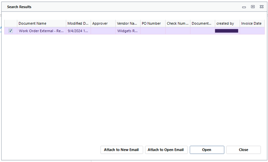The height and width of the screenshot is (162, 268).
Task: Maximize the Search Results window
Action: coord(253,6)
